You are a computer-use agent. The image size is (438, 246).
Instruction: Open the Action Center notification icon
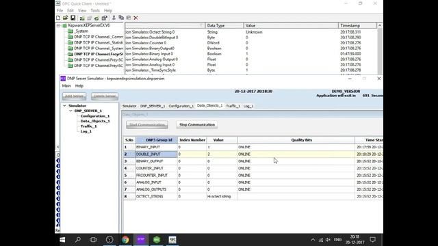[x=372, y=240]
